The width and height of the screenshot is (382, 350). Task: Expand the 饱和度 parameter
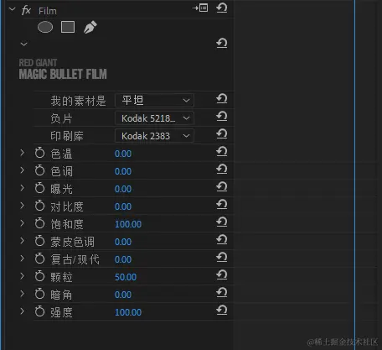(23, 223)
